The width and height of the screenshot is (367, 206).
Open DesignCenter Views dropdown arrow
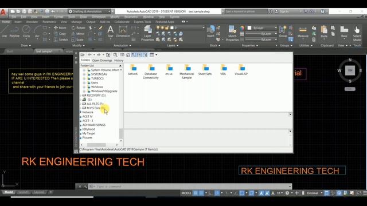[156, 55]
